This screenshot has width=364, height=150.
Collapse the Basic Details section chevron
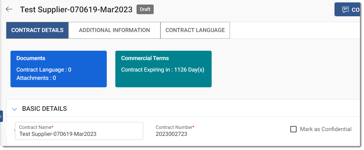15,109
